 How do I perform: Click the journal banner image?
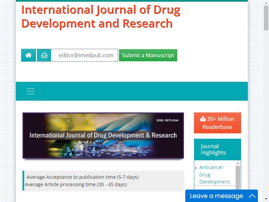(103, 136)
